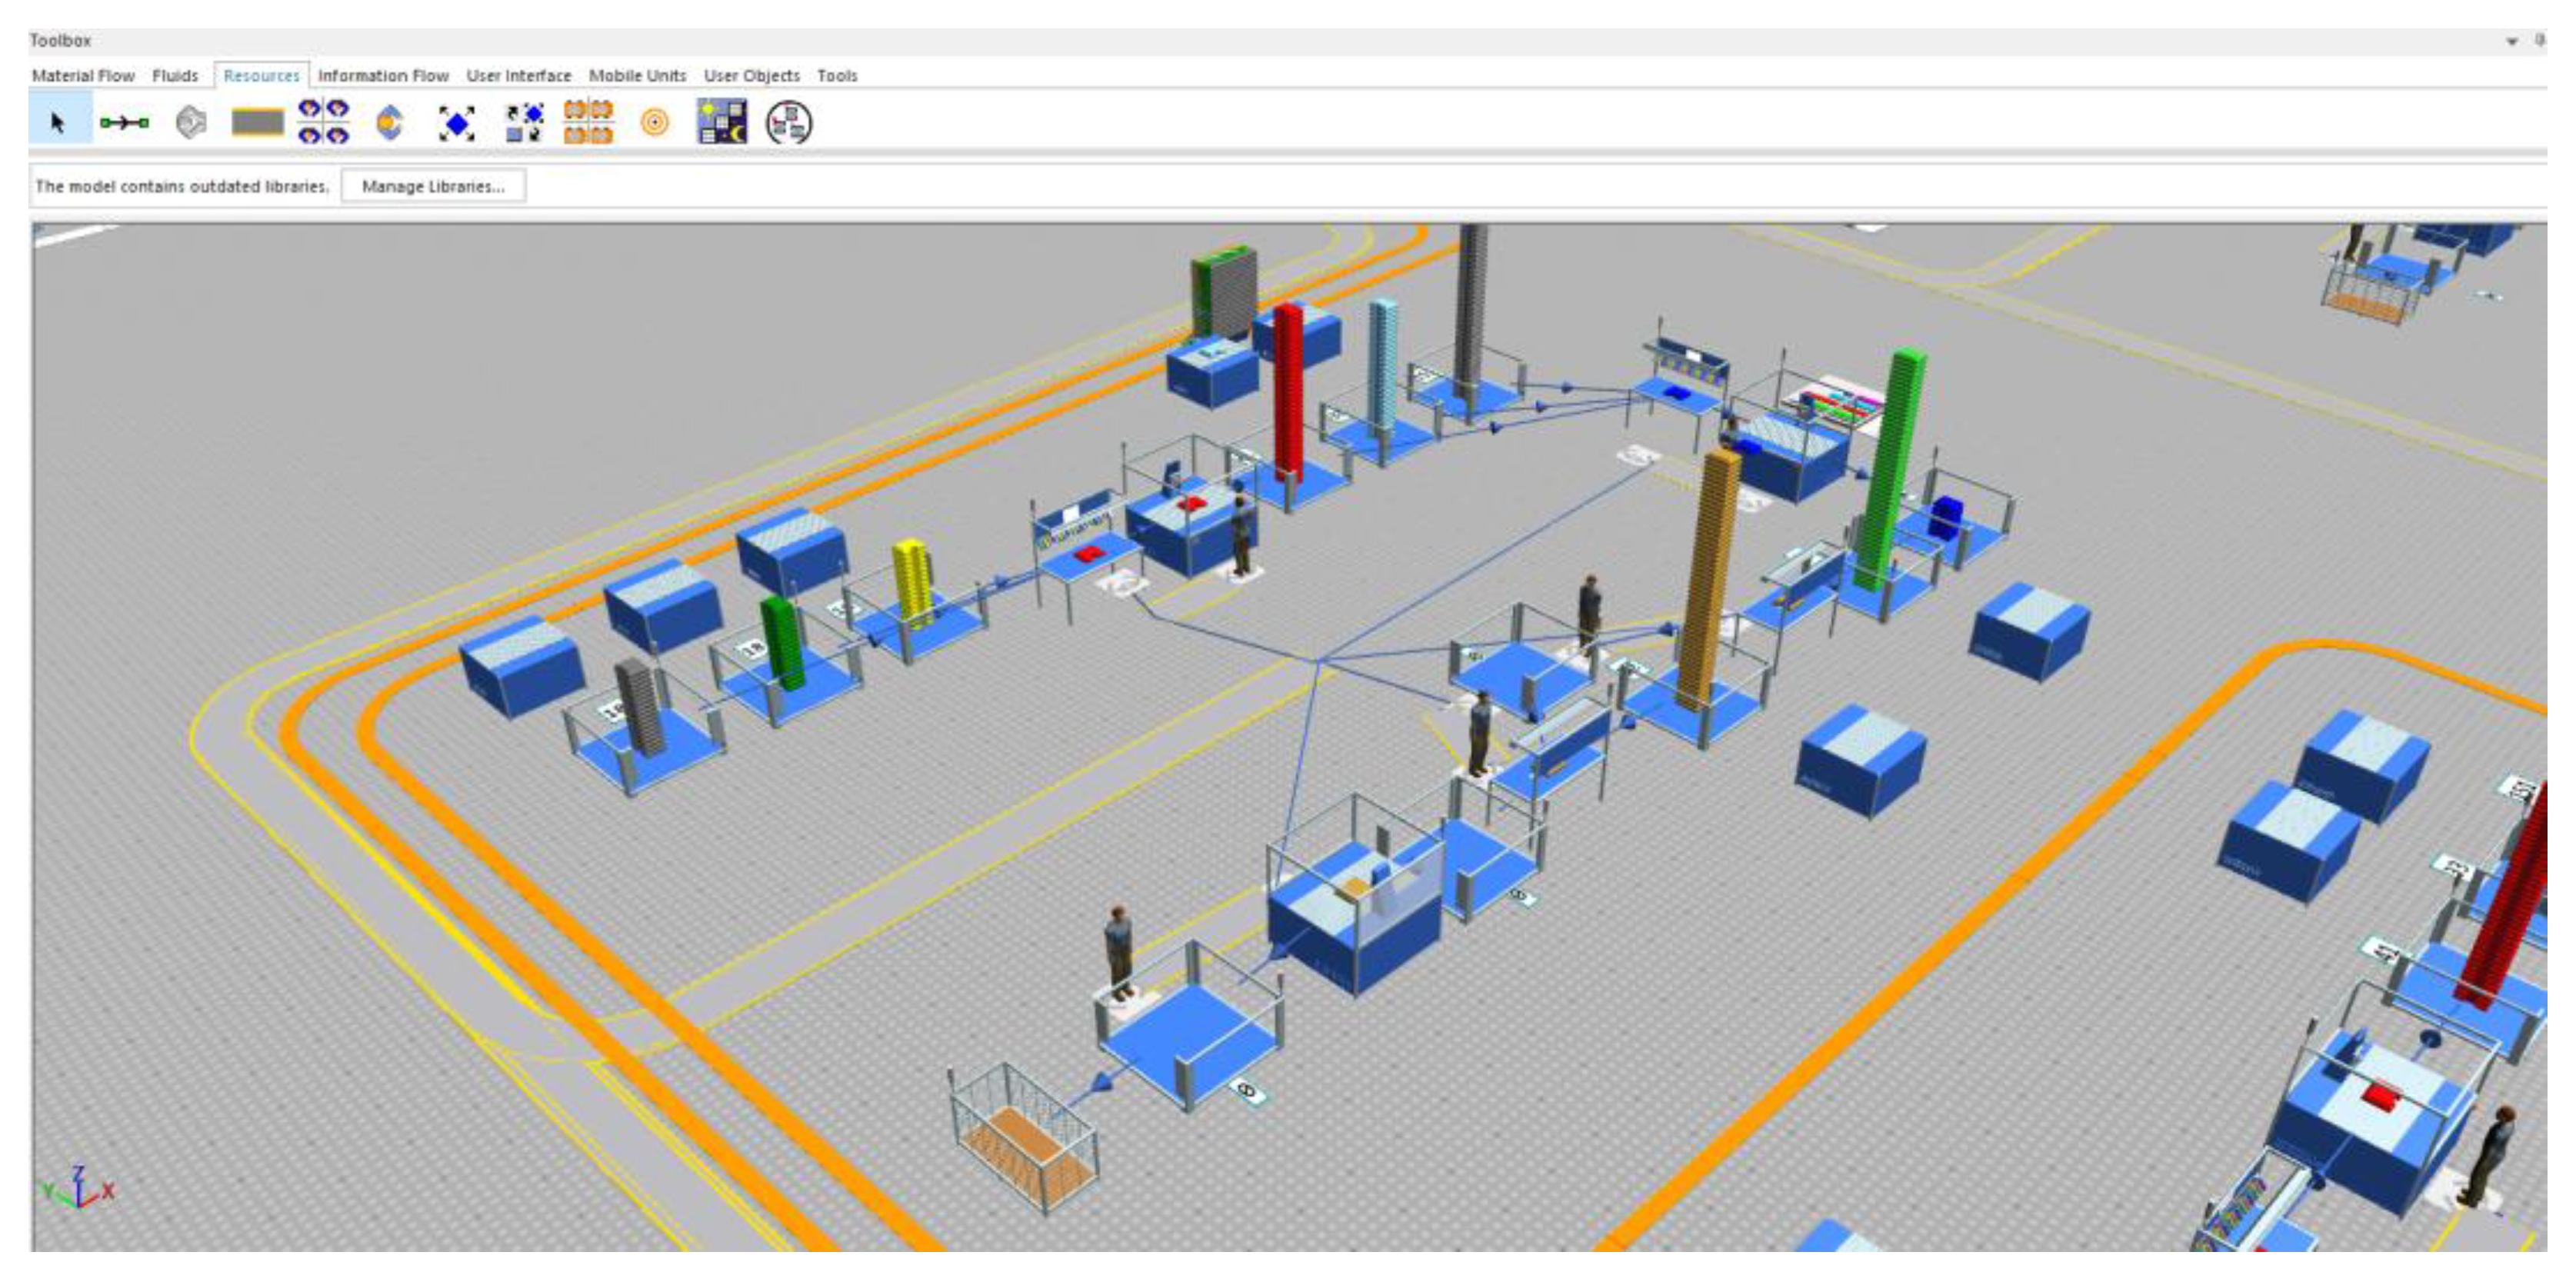
Task: Select the WorkerPool four-heads icon
Action: [324, 122]
